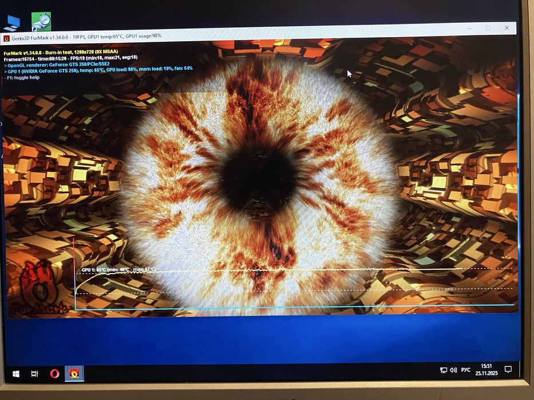Click the 'GPU 1 (NVIDIA GeForce GTS 250)' line
The image size is (534, 400).
98,70
